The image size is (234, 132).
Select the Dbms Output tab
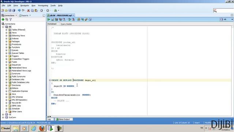64,119
